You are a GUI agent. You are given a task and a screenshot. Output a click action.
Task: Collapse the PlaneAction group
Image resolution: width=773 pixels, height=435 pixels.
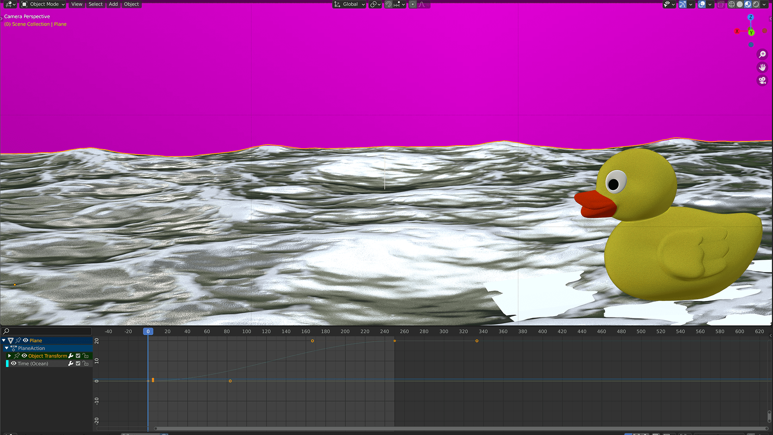click(6, 348)
